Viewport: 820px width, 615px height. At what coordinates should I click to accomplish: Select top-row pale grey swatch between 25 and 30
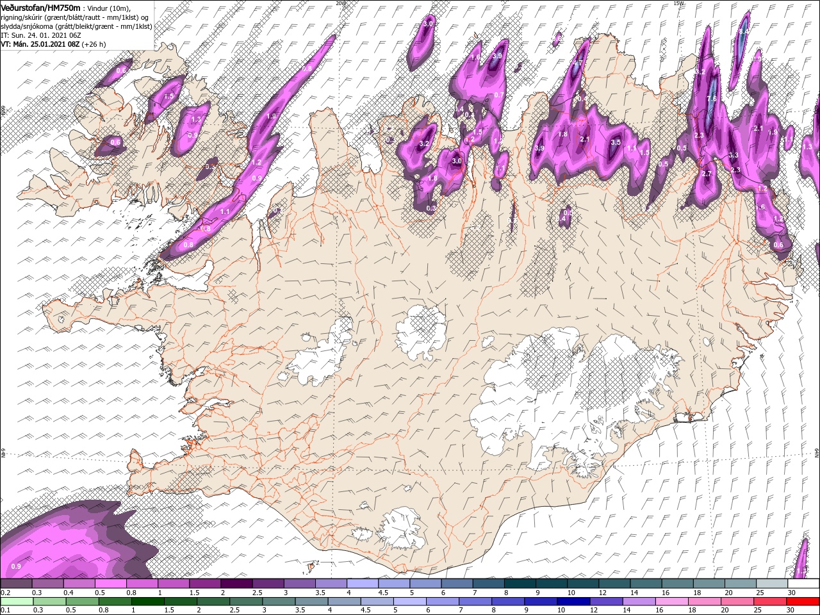click(772, 583)
